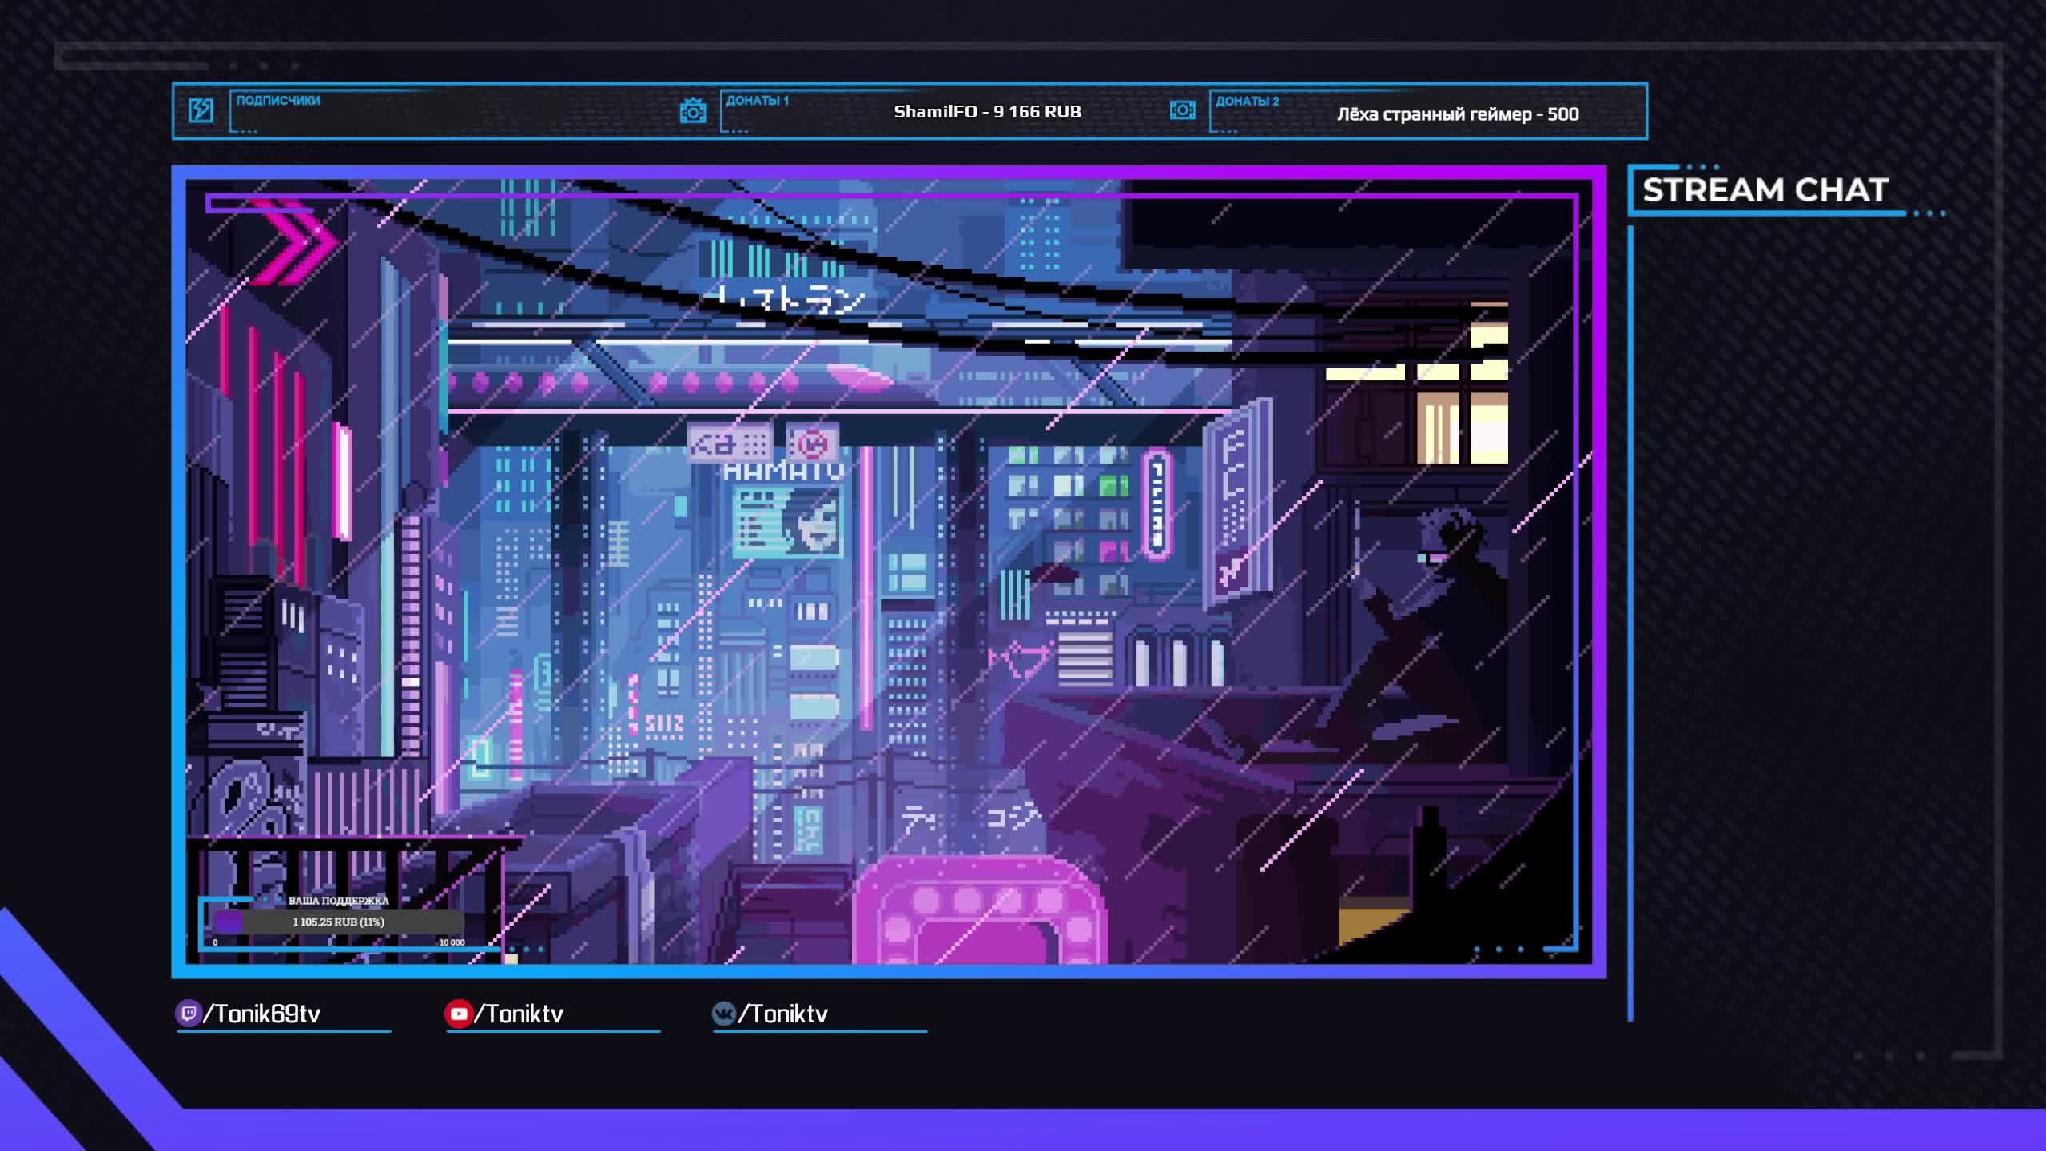This screenshot has height=1151, width=2046.
Task: Click the pink double-chevron neon sign
Action: [297, 241]
